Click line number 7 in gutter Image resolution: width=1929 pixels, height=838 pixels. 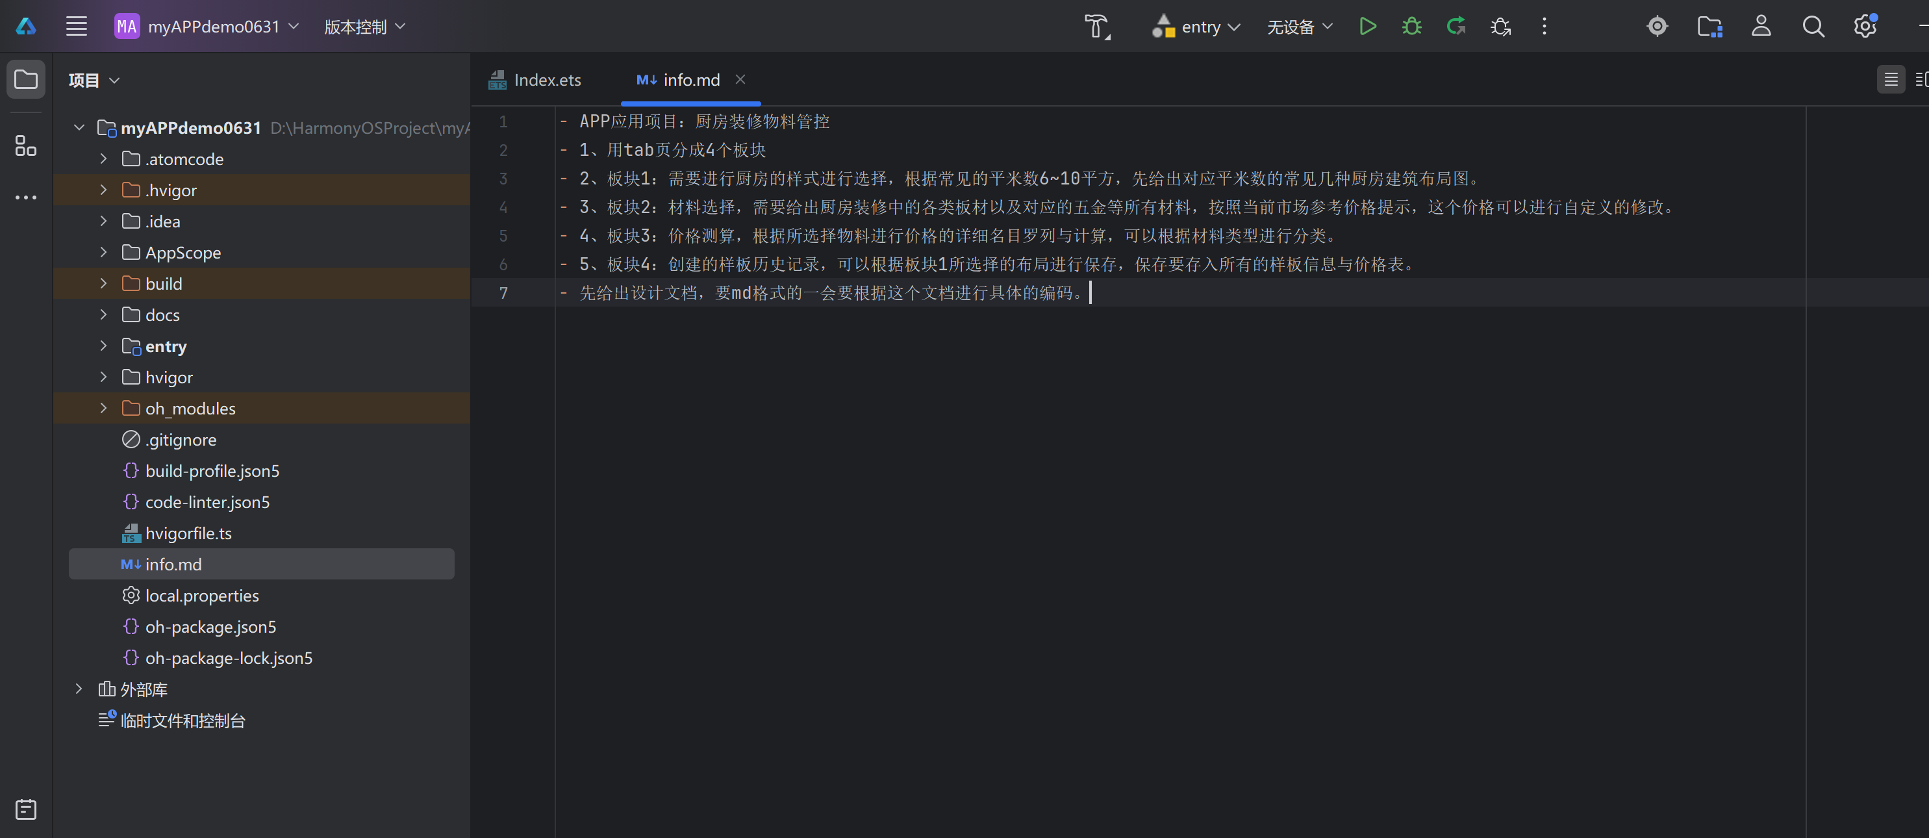tap(504, 294)
